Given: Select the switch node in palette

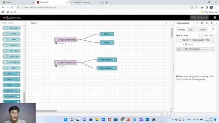Looking at the screenshot, I should tap(12, 34).
